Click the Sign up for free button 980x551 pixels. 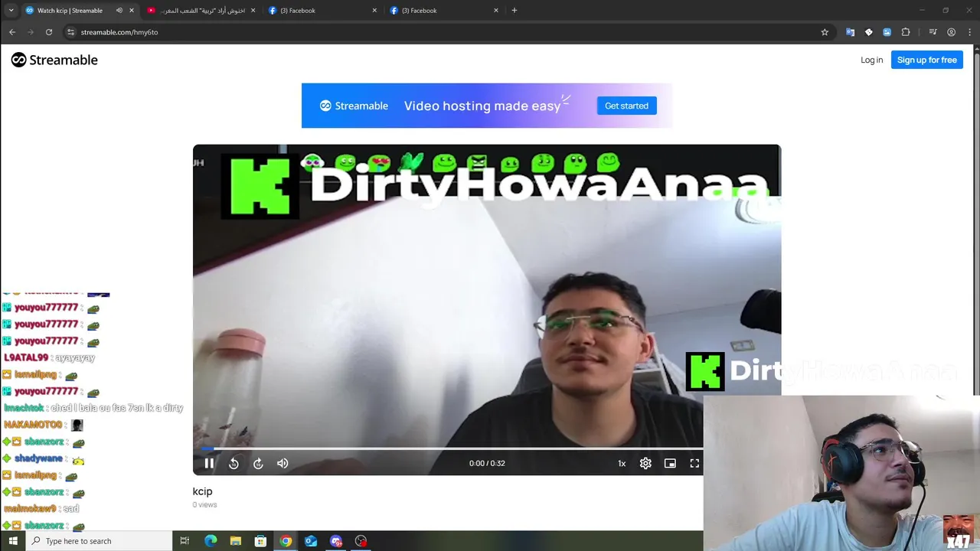926,60
